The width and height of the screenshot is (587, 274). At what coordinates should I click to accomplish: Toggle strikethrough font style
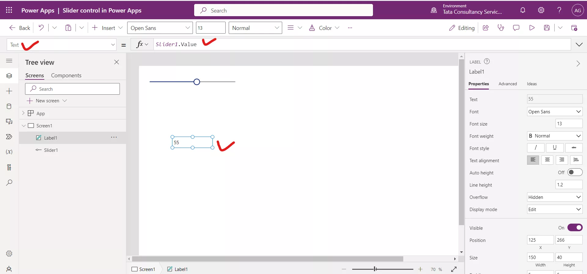click(x=574, y=148)
